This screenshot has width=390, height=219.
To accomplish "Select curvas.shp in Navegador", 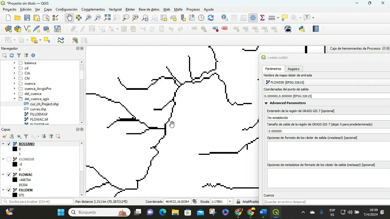I will (38, 109).
